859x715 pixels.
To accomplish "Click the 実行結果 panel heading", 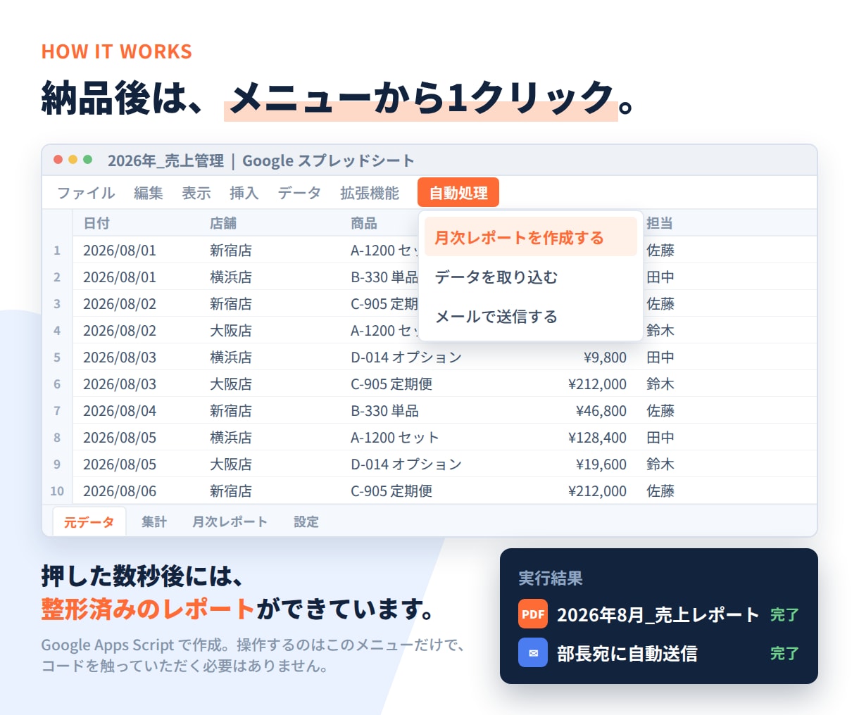I will [551, 578].
